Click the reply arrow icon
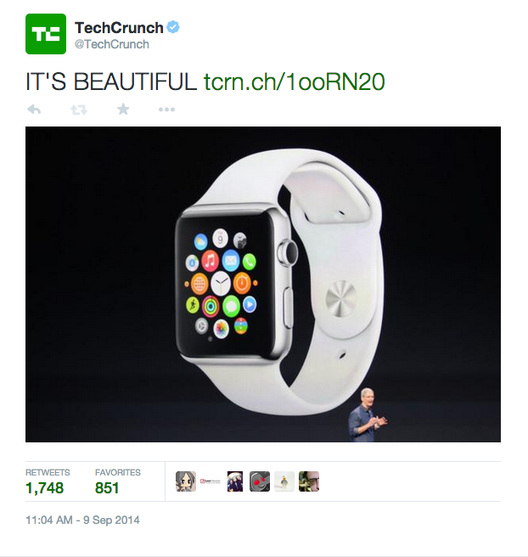 pos(34,110)
